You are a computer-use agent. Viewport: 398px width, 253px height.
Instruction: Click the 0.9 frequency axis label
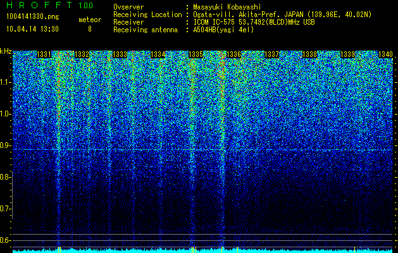coord(5,145)
